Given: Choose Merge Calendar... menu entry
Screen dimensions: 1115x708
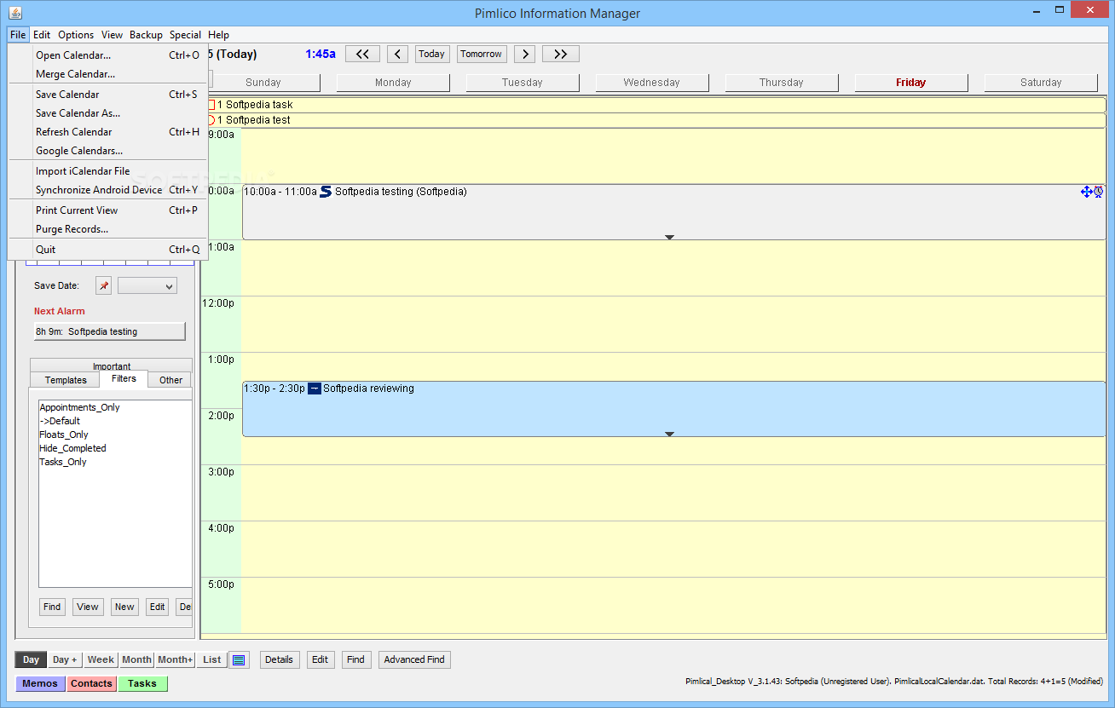Looking at the screenshot, I should [x=107, y=74].
